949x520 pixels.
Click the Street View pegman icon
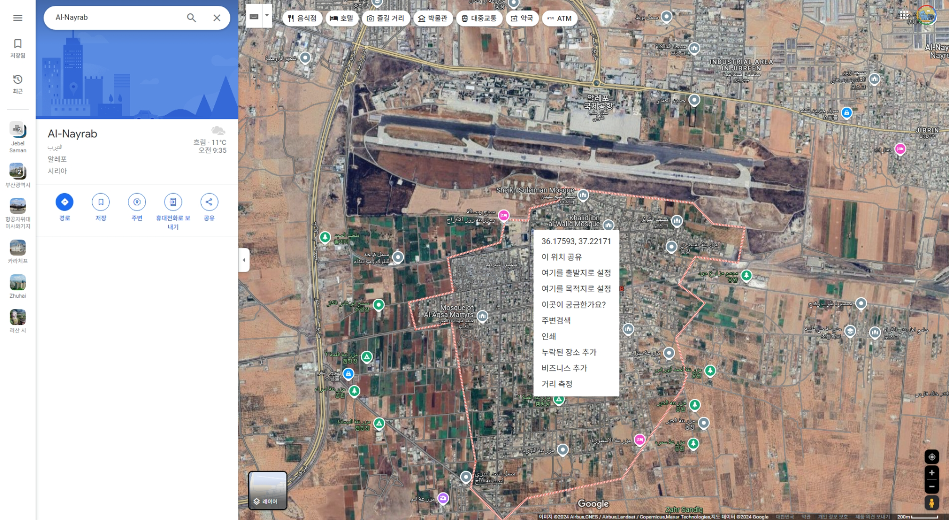(931, 502)
